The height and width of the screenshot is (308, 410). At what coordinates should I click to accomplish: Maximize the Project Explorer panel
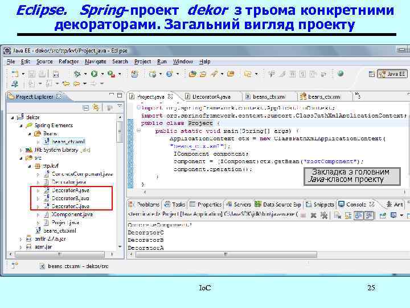(x=120, y=95)
